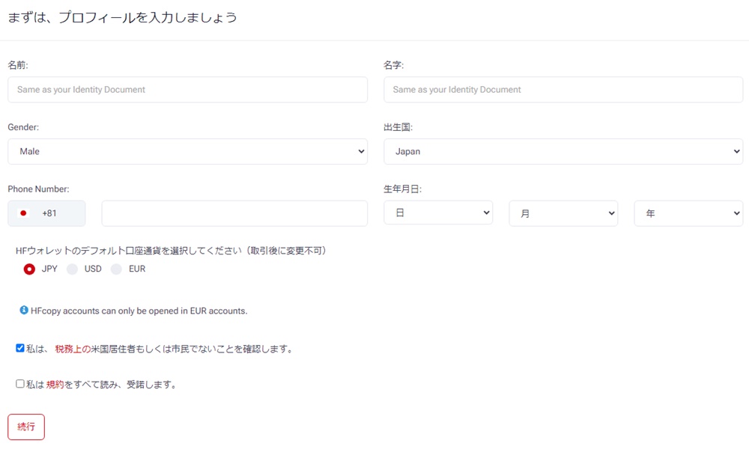Click the Japanese flag icon in phone field
Viewport: 749px width, 449px height.
[x=23, y=213]
